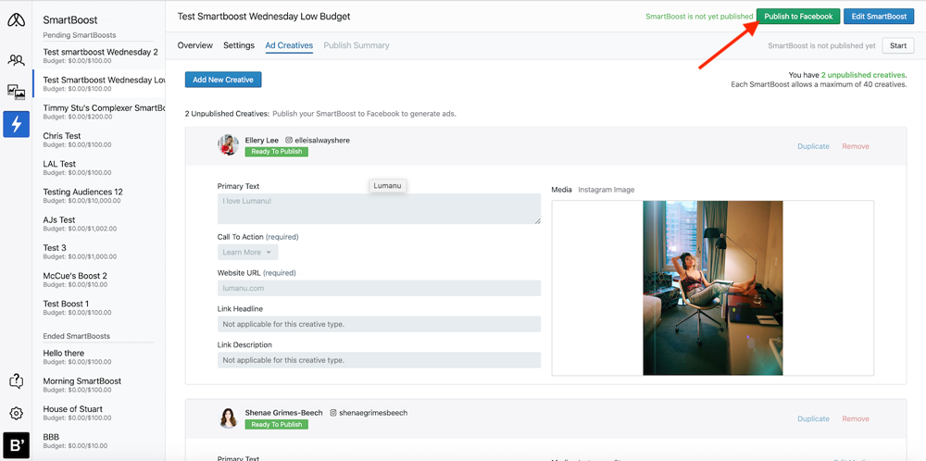Click Shenae's 'Ready To Publish' badge
926x461 pixels.
click(276, 424)
